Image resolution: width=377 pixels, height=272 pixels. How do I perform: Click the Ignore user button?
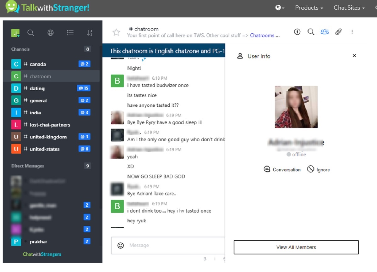318,170
